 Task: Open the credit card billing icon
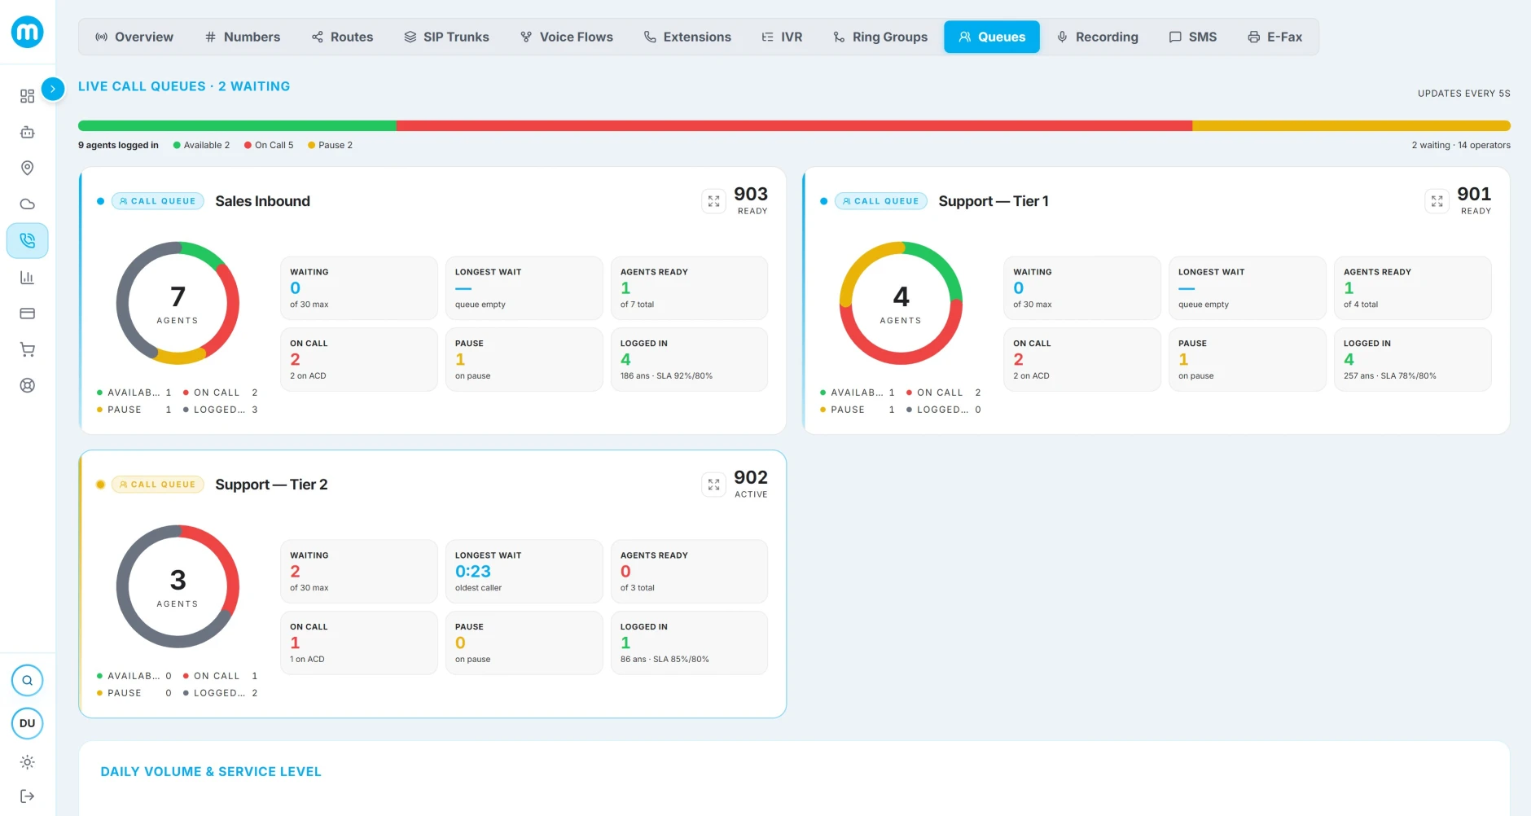(27, 314)
